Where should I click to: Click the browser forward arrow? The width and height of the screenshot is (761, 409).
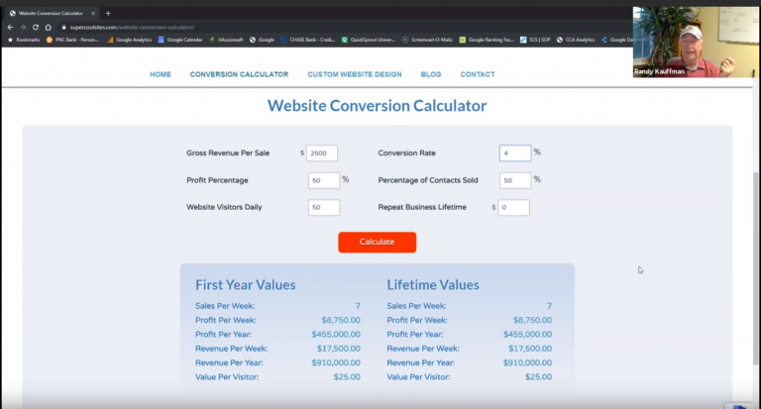(x=23, y=27)
